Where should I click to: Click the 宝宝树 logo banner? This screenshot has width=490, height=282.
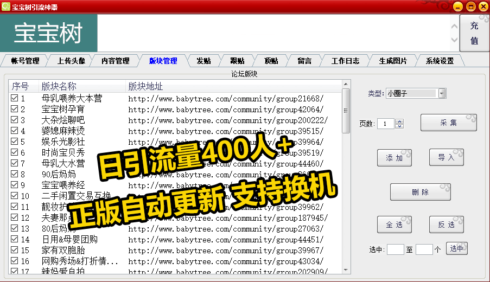click(x=49, y=33)
